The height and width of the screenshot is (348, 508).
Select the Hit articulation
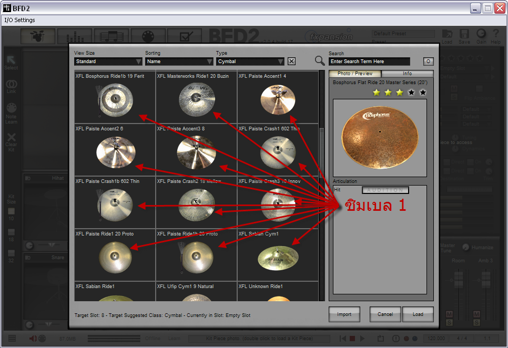click(337, 190)
